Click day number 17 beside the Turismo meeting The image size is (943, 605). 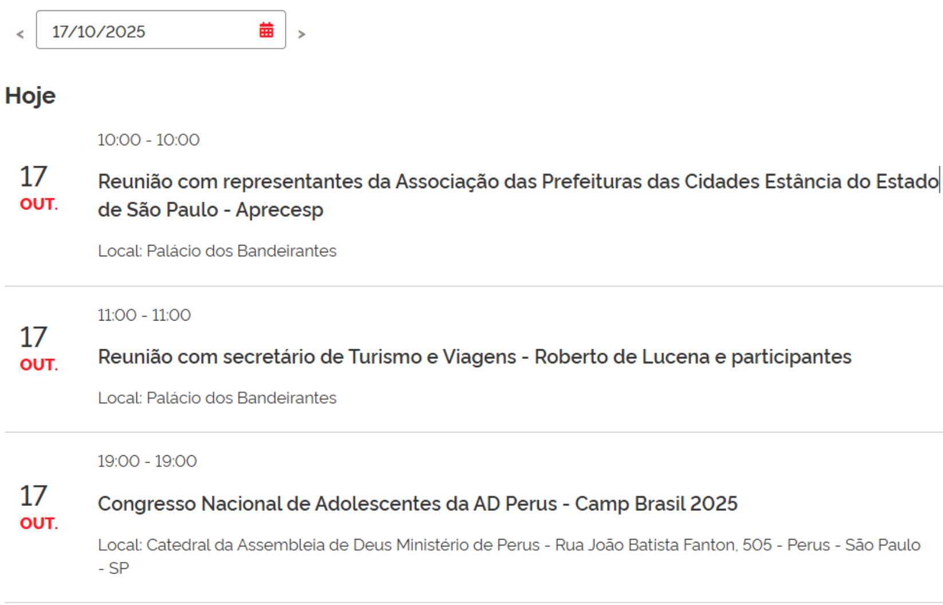(33, 337)
